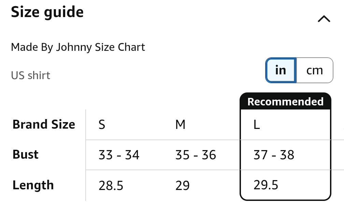Click length 29.5 value

point(266,185)
